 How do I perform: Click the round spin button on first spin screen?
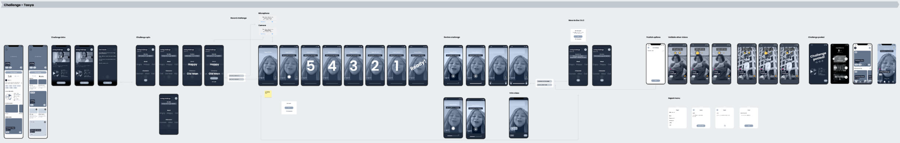[x=146, y=80]
